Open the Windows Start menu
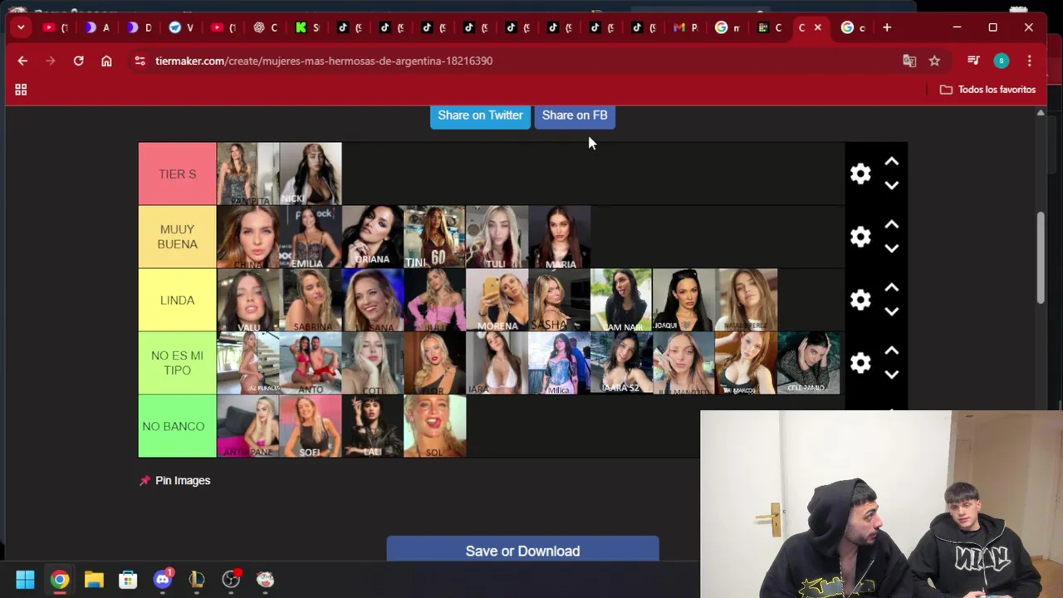The width and height of the screenshot is (1063, 598). (25, 579)
